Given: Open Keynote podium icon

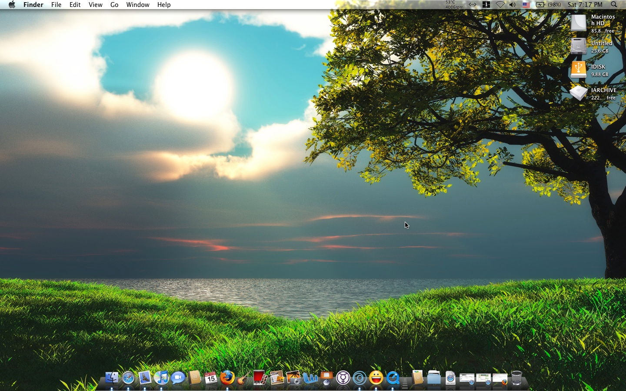Looking at the screenshot, I should coord(326,378).
